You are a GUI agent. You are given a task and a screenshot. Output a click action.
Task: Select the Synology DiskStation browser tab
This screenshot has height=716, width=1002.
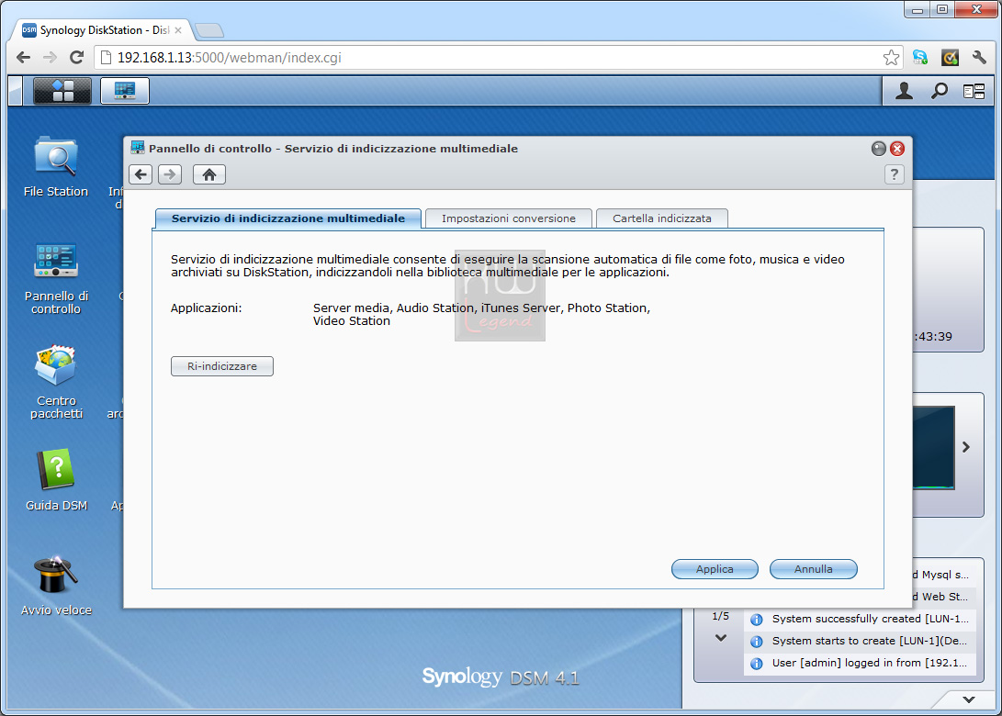point(102,30)
